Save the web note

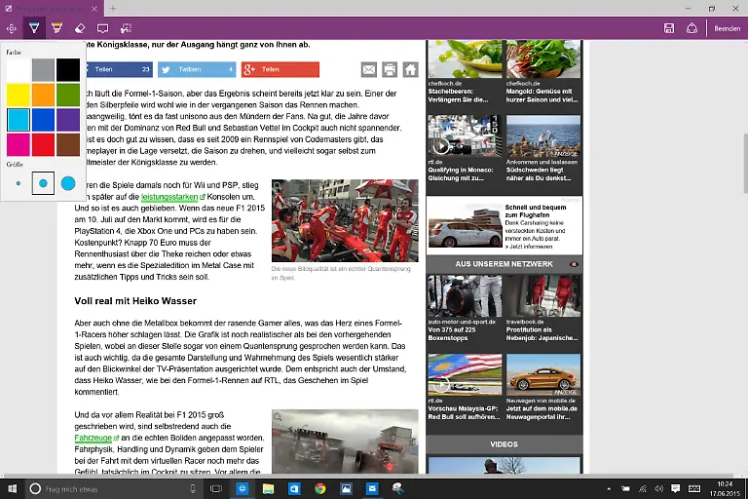[x=669, y=28]
